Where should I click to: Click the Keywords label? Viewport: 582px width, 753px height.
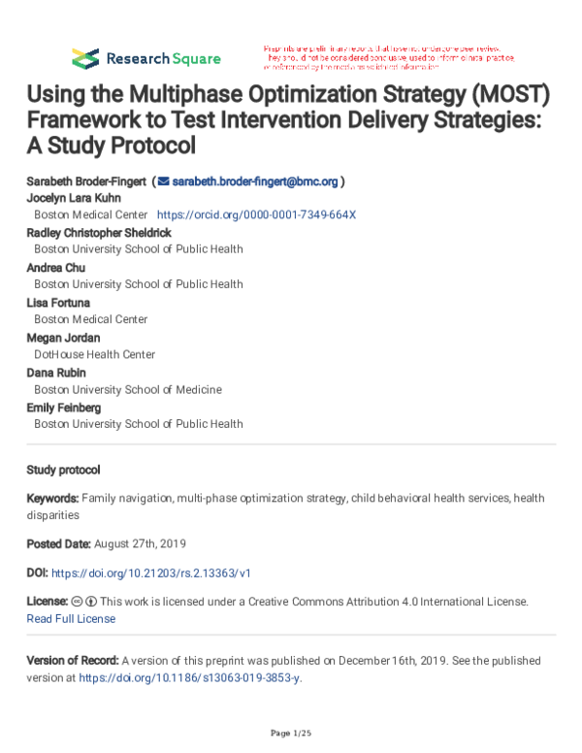[x=53, y=498]
